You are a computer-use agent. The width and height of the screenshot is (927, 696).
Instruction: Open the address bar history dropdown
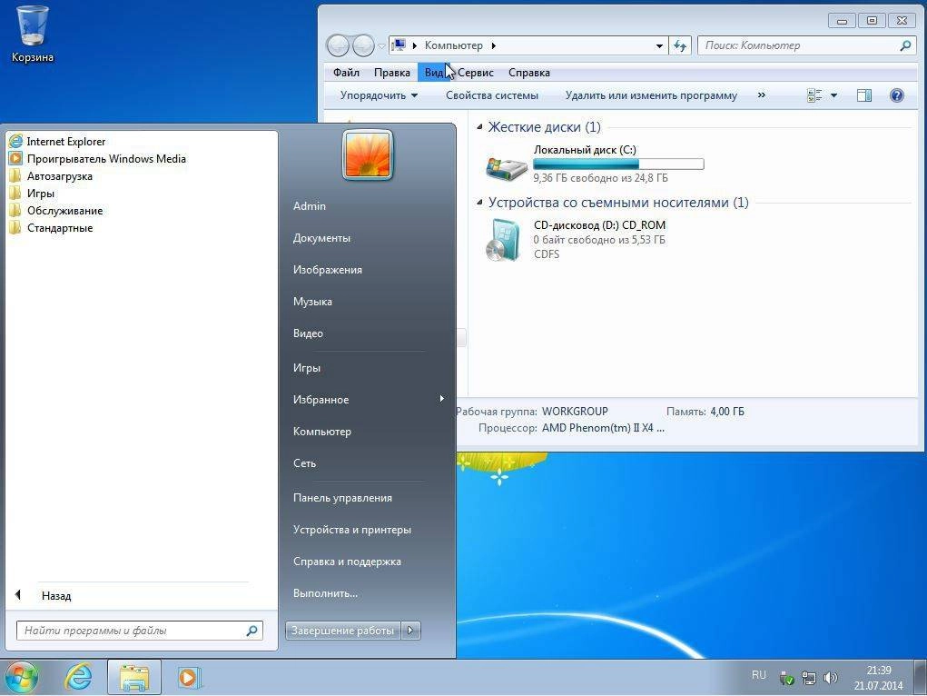tap(659, 45)
